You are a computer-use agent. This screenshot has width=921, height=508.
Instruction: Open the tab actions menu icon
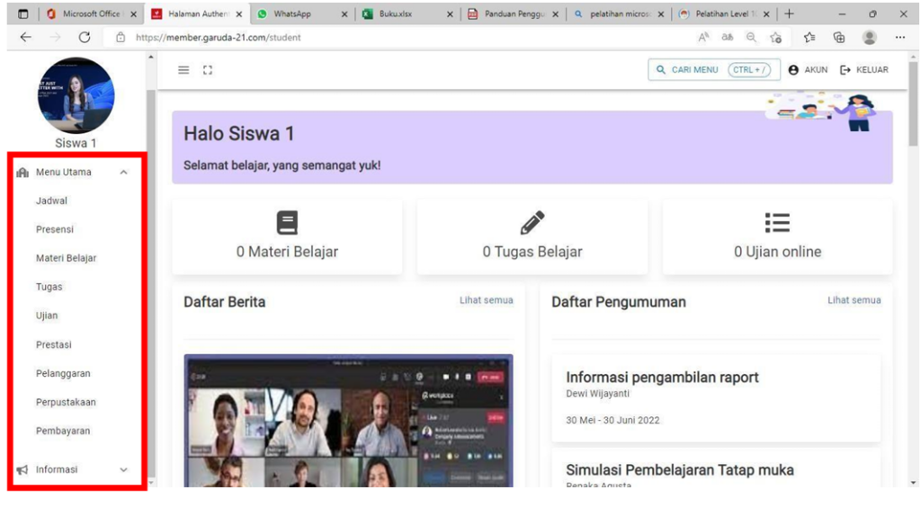pos(22,13)
